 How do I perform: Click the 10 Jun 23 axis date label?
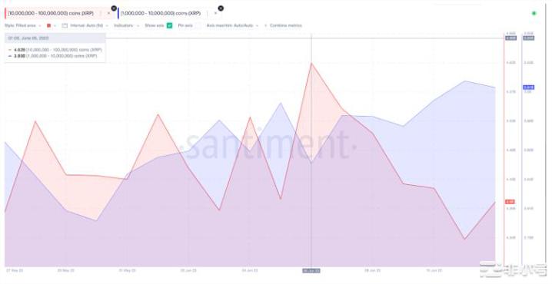tap(434, 271)
